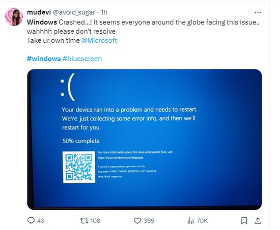
Task: Click the tweet text body
Action: (x=143, y=31)
